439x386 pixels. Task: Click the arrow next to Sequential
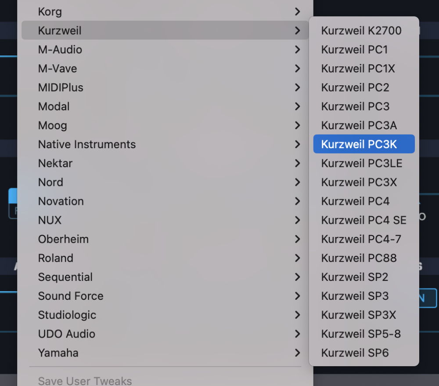click(298, 277)
